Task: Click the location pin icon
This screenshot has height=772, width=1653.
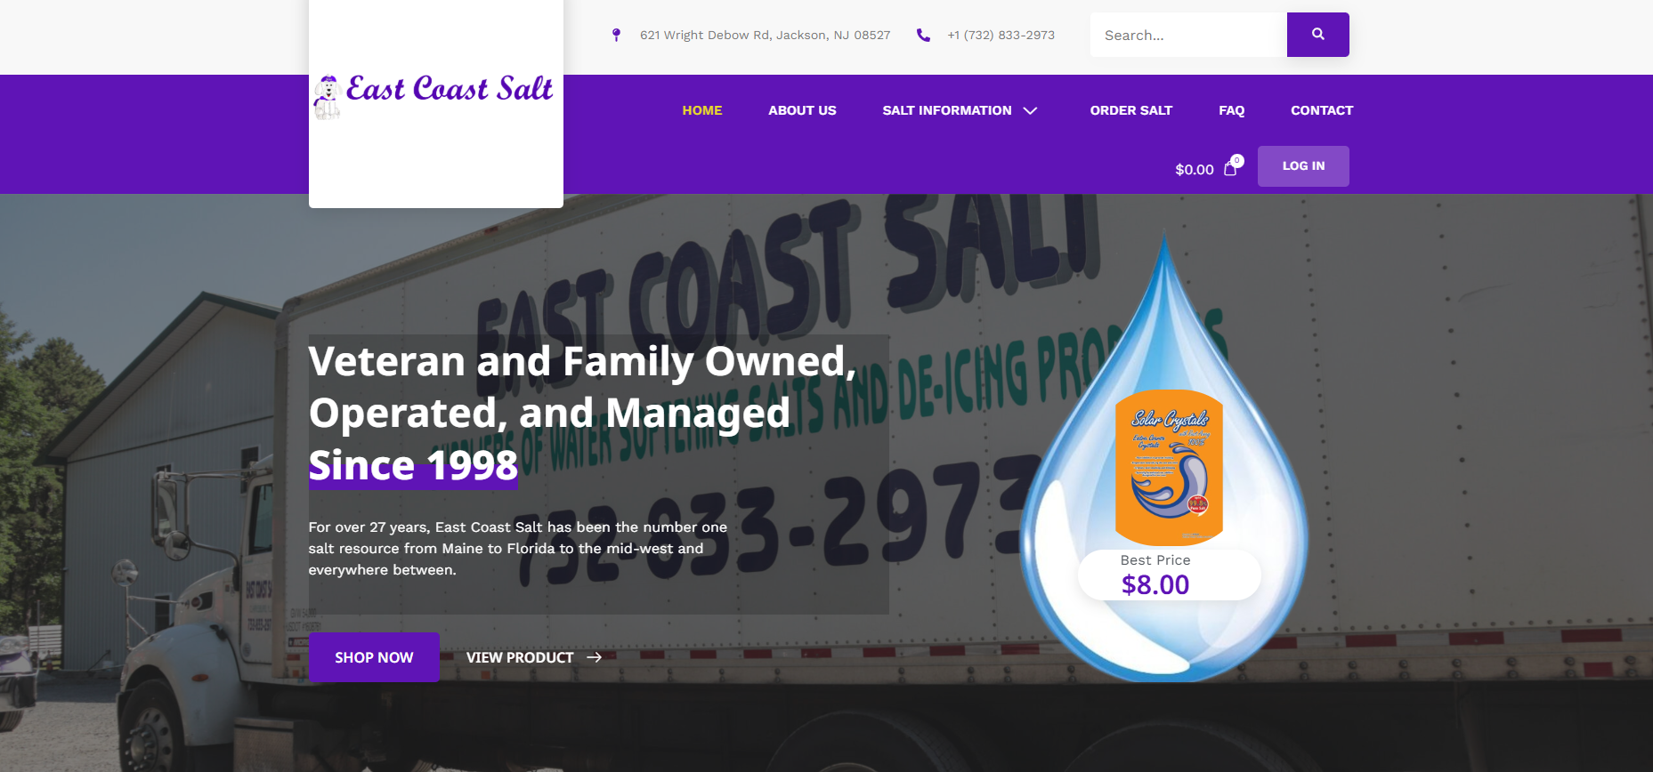Action: [616, 35]
